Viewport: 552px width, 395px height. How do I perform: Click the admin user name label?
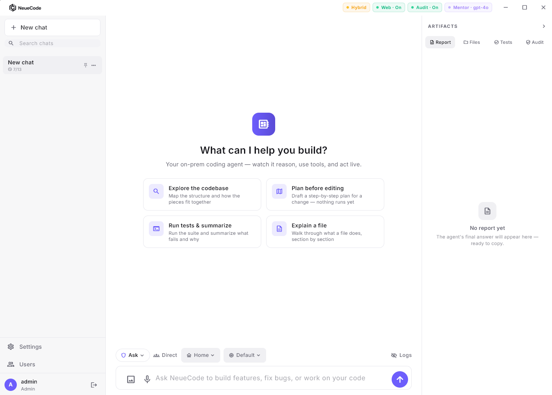[29, 381]
